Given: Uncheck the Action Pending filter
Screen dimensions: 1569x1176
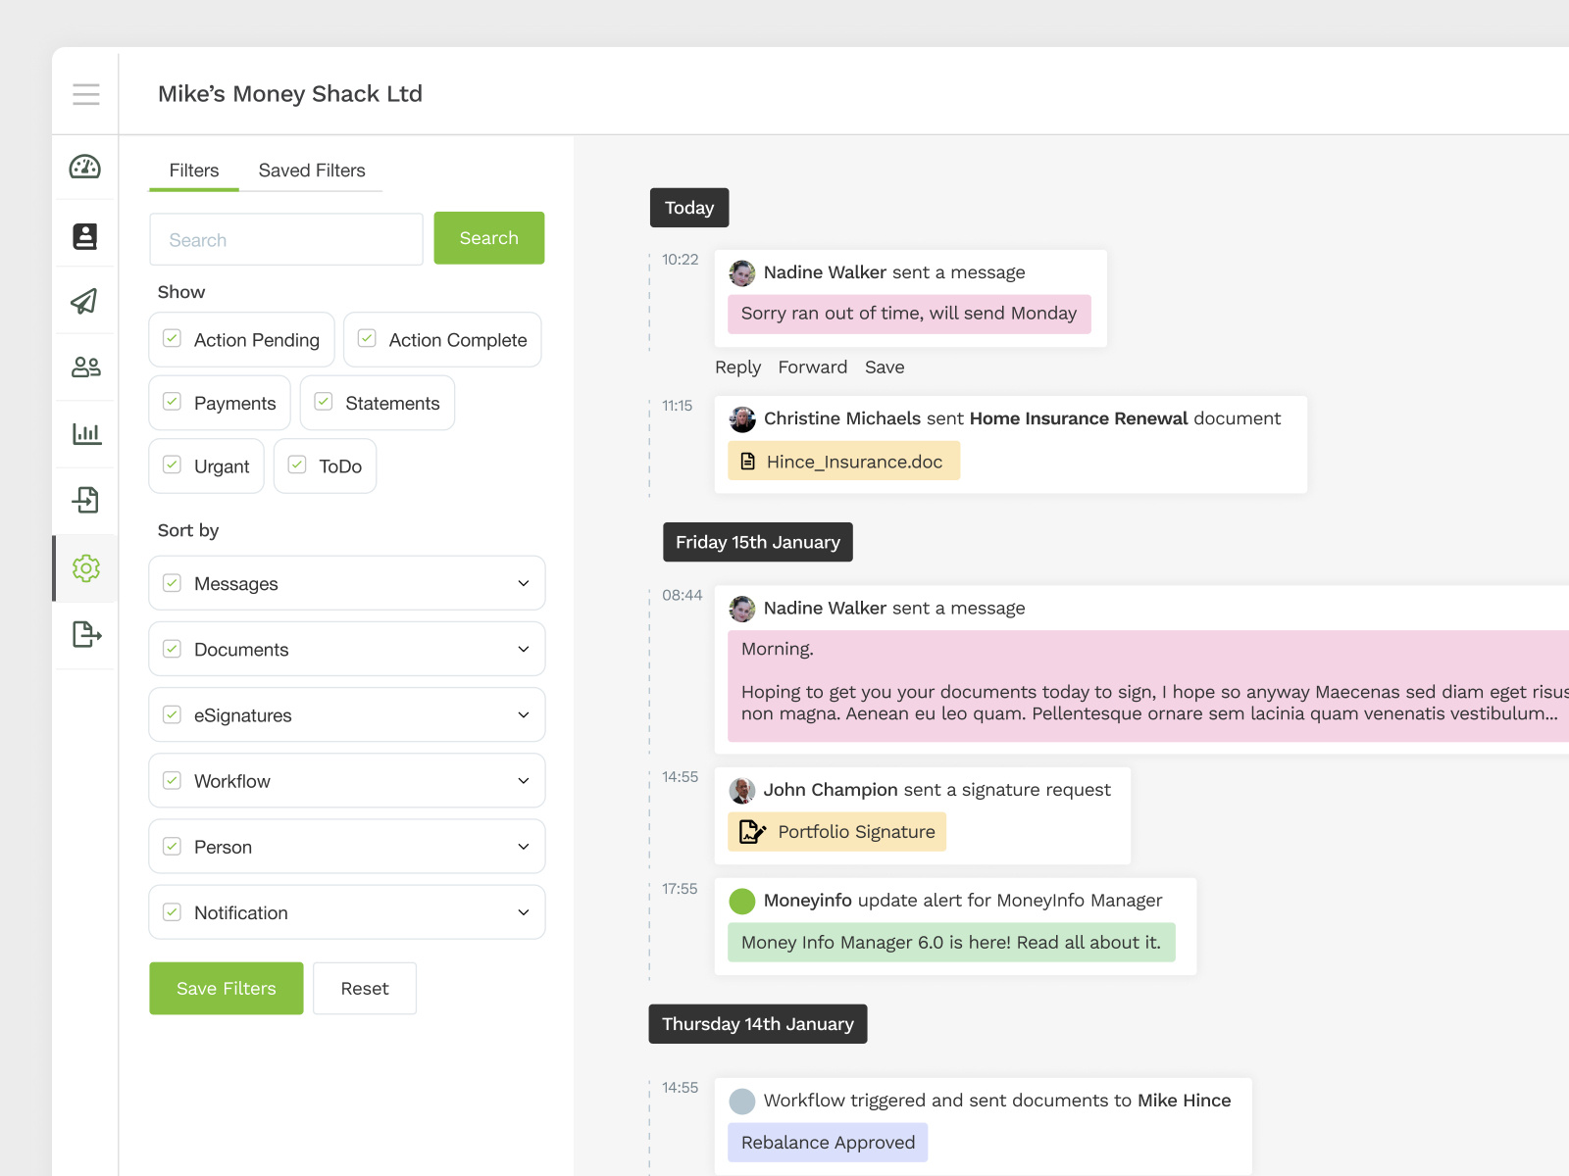Looking at the screenshot, I should 172,338.
